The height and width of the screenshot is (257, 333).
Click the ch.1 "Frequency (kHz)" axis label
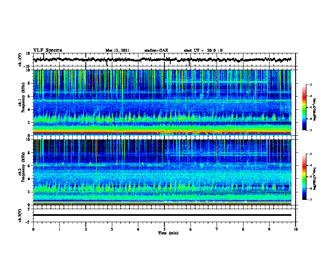pyautogui.click(x=23, y=97)
